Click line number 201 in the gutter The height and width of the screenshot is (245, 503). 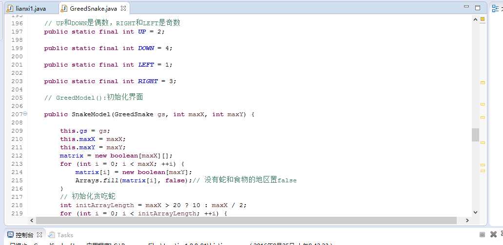17,65
